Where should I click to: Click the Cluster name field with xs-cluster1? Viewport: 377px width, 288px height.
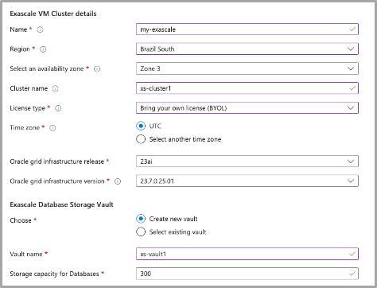tap(247, 88)
